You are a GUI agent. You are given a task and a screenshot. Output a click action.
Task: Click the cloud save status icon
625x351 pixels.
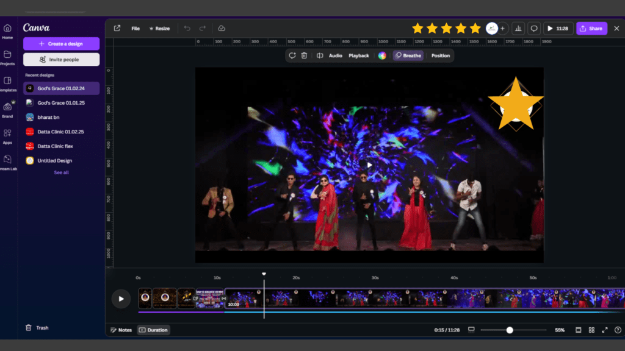point(222,29)
